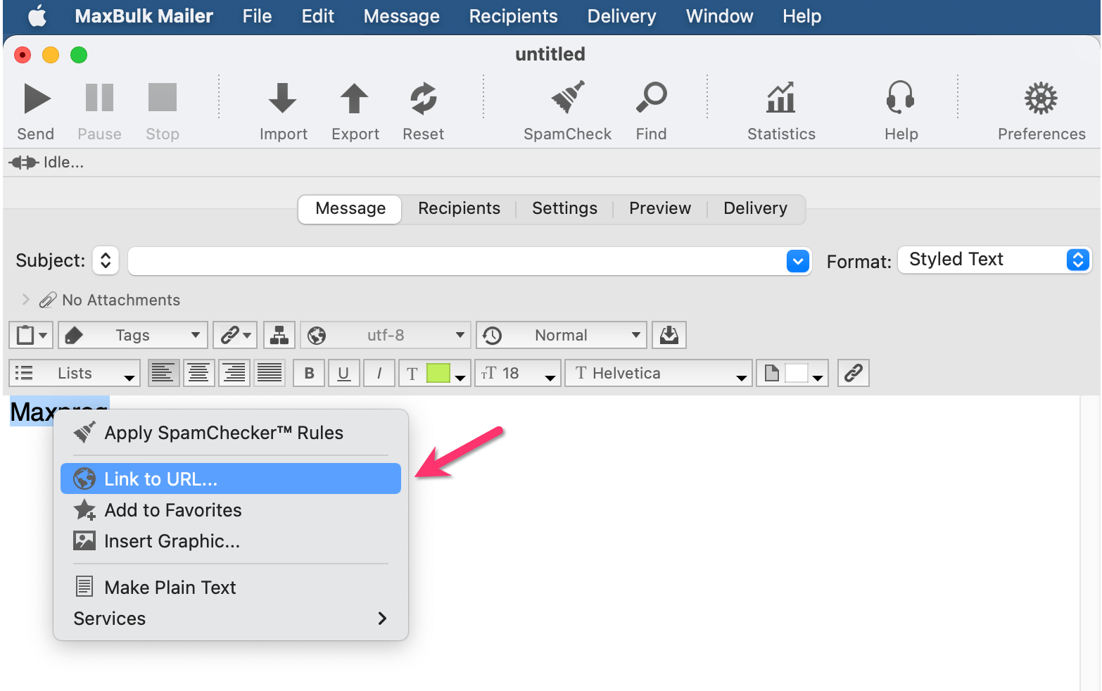Toggle underline formatting
The height and width of the screenshot is (691, 1102).
[343, 373]
